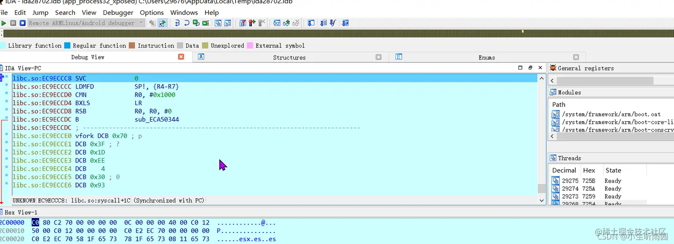The image size is (674, 244).
Task: Close the Structures tab
Action: click(378, 57)
